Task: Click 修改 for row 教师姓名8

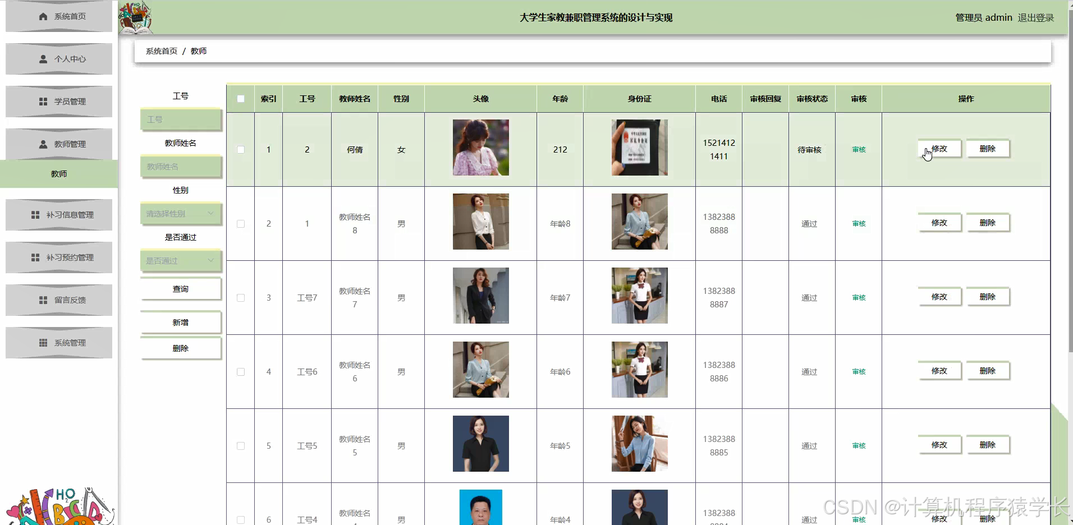Action: click(939, 223)
